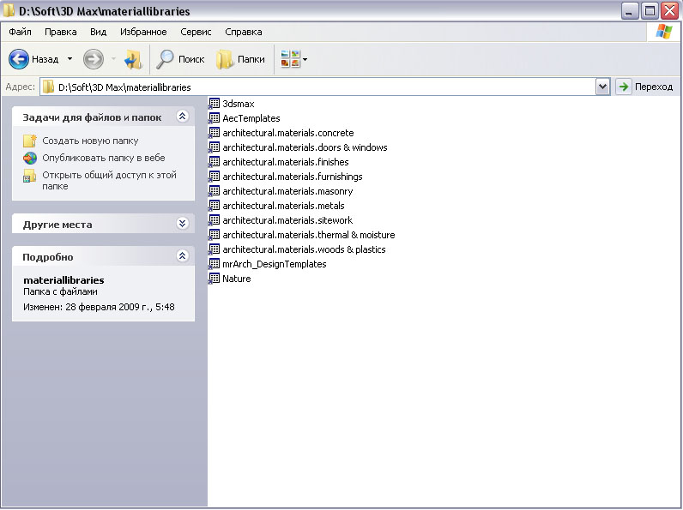Click the Back arrow icon
Viewport: 683px width, 510px height.
pyautogui.click(x=19, y=59)
